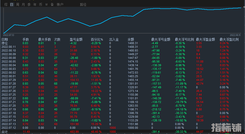
Task: Click total percentage 48.40 %
Action: coord(96,132)
